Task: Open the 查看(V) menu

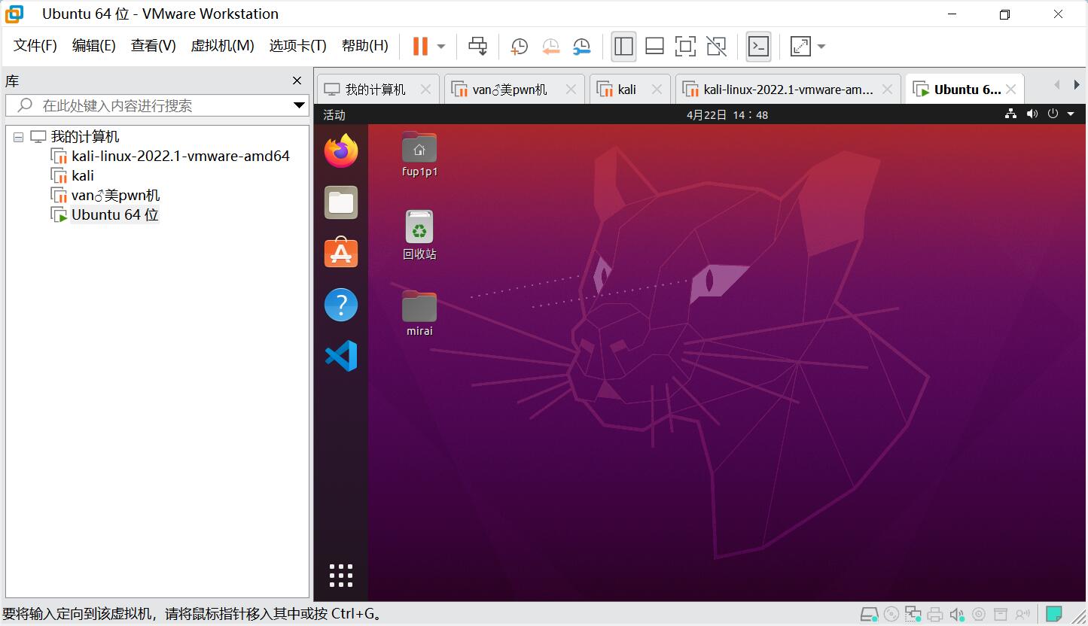Action: point(154,46)
